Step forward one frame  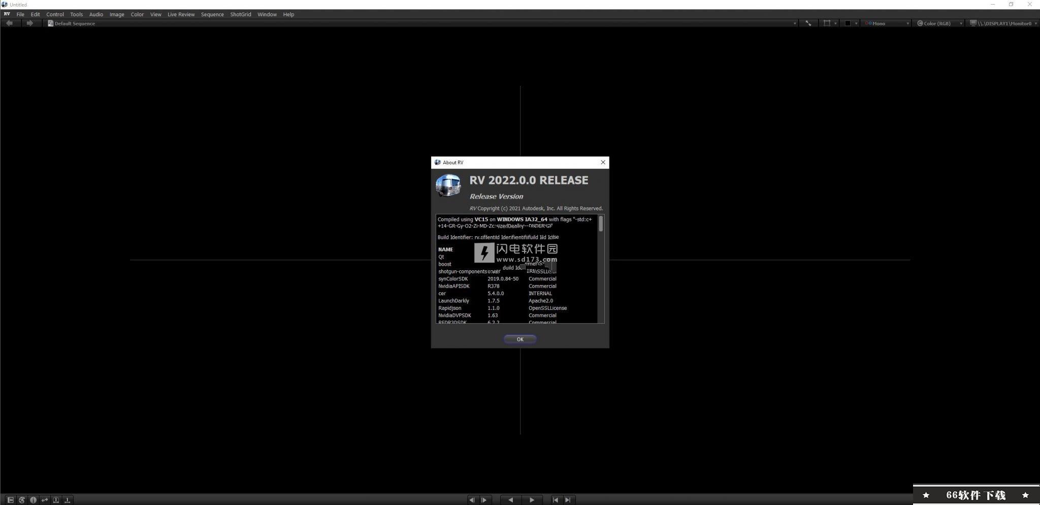coord(484,500)
